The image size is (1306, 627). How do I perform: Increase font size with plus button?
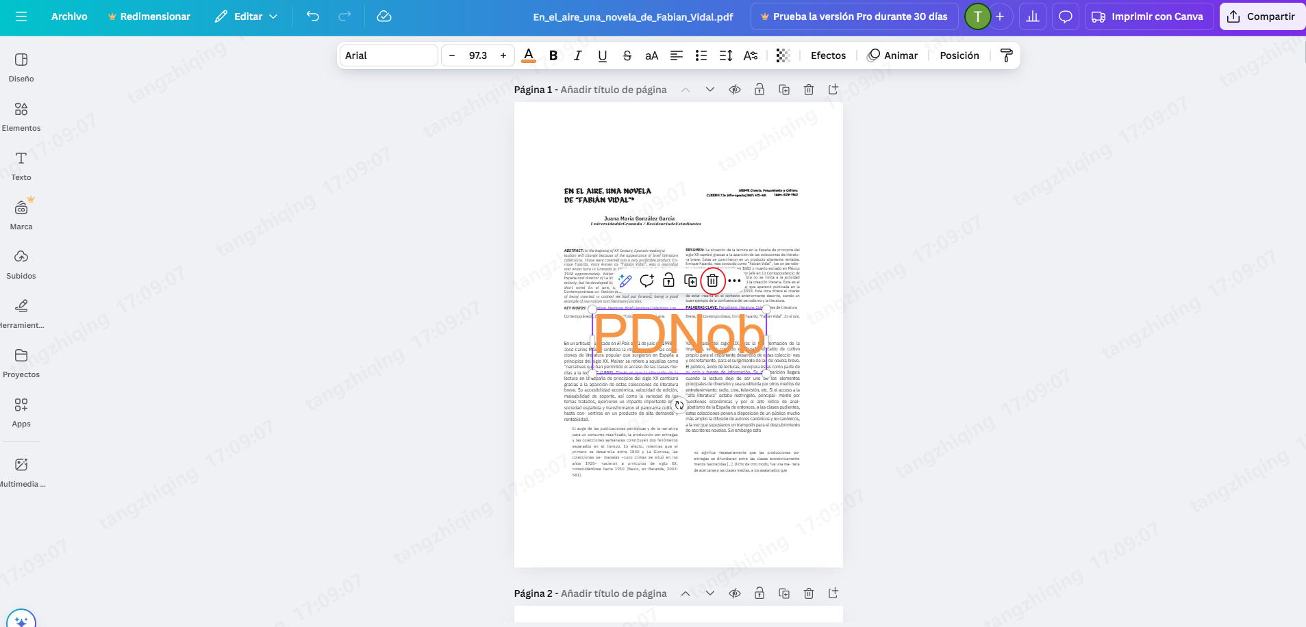[x=503, y=55]
